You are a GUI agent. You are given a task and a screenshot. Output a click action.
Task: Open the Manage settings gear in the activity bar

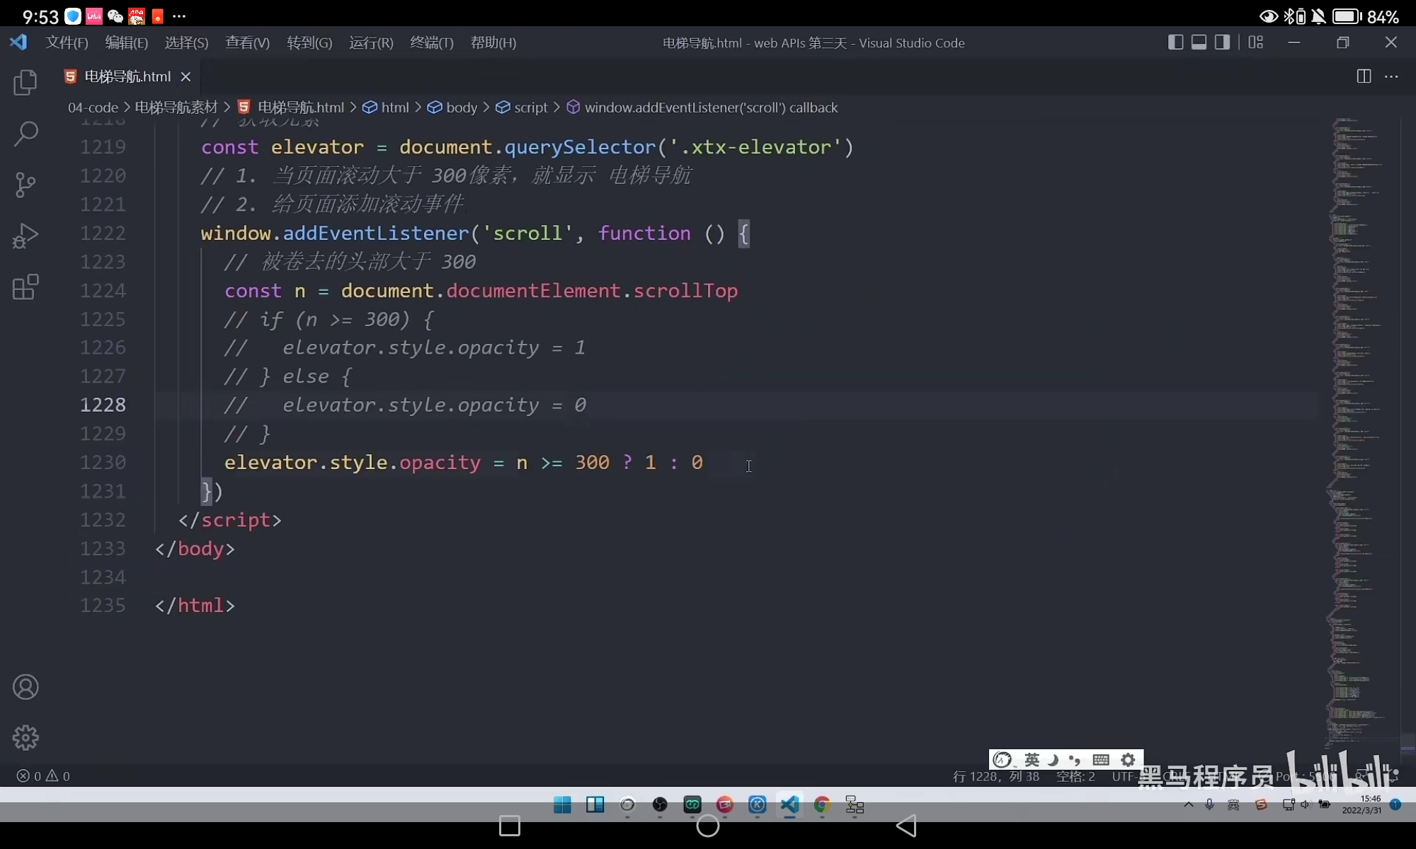[25, 737]
